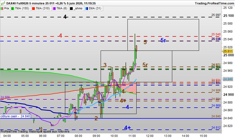Select the brown 4+ wave label
This screenshot has width=235, height=138.
(x=123, y=101)
